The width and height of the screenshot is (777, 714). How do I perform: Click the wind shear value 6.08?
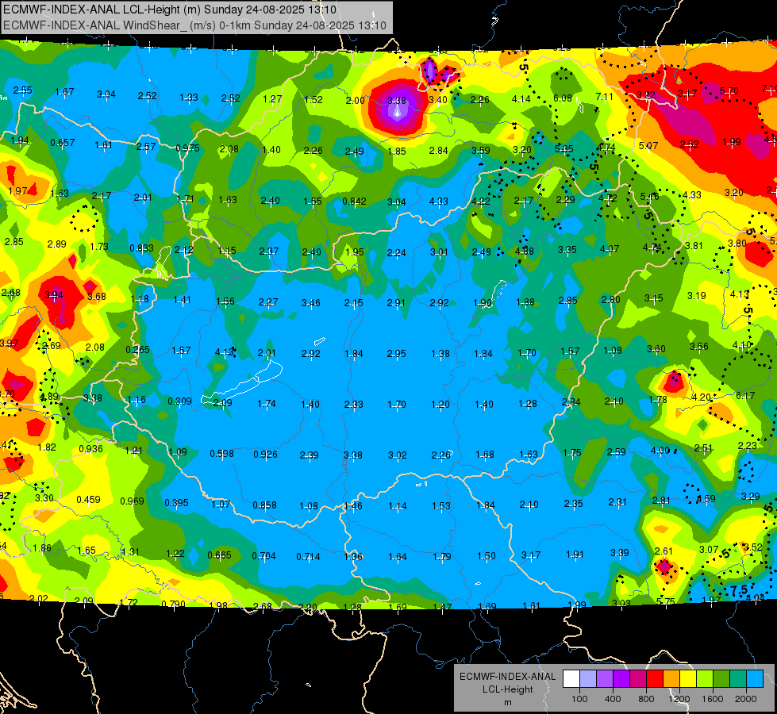click(x=563, y=98)
